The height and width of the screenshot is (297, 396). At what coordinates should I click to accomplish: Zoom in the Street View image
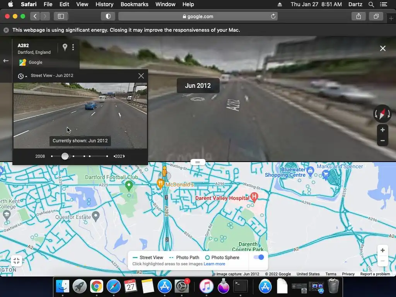(382, 130)
